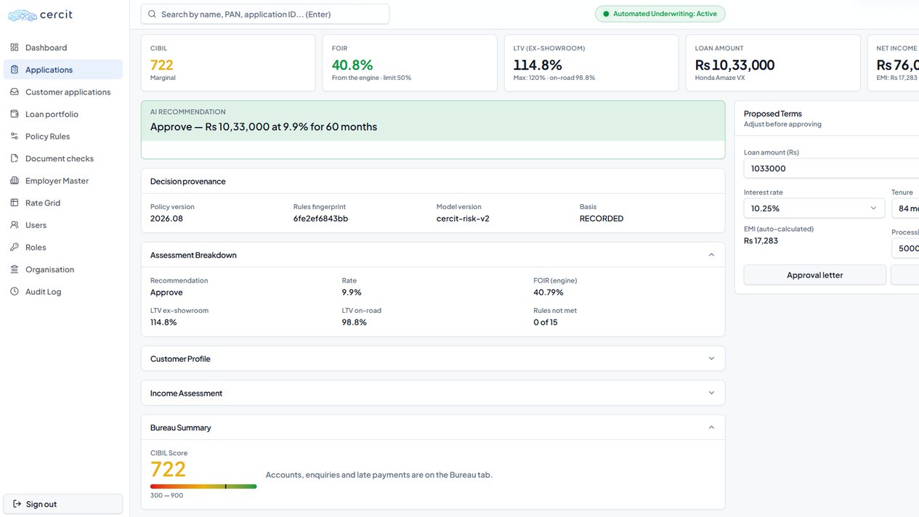Click the Sign out arrow icon
The image size is (919, 517).
coord(17,504)
